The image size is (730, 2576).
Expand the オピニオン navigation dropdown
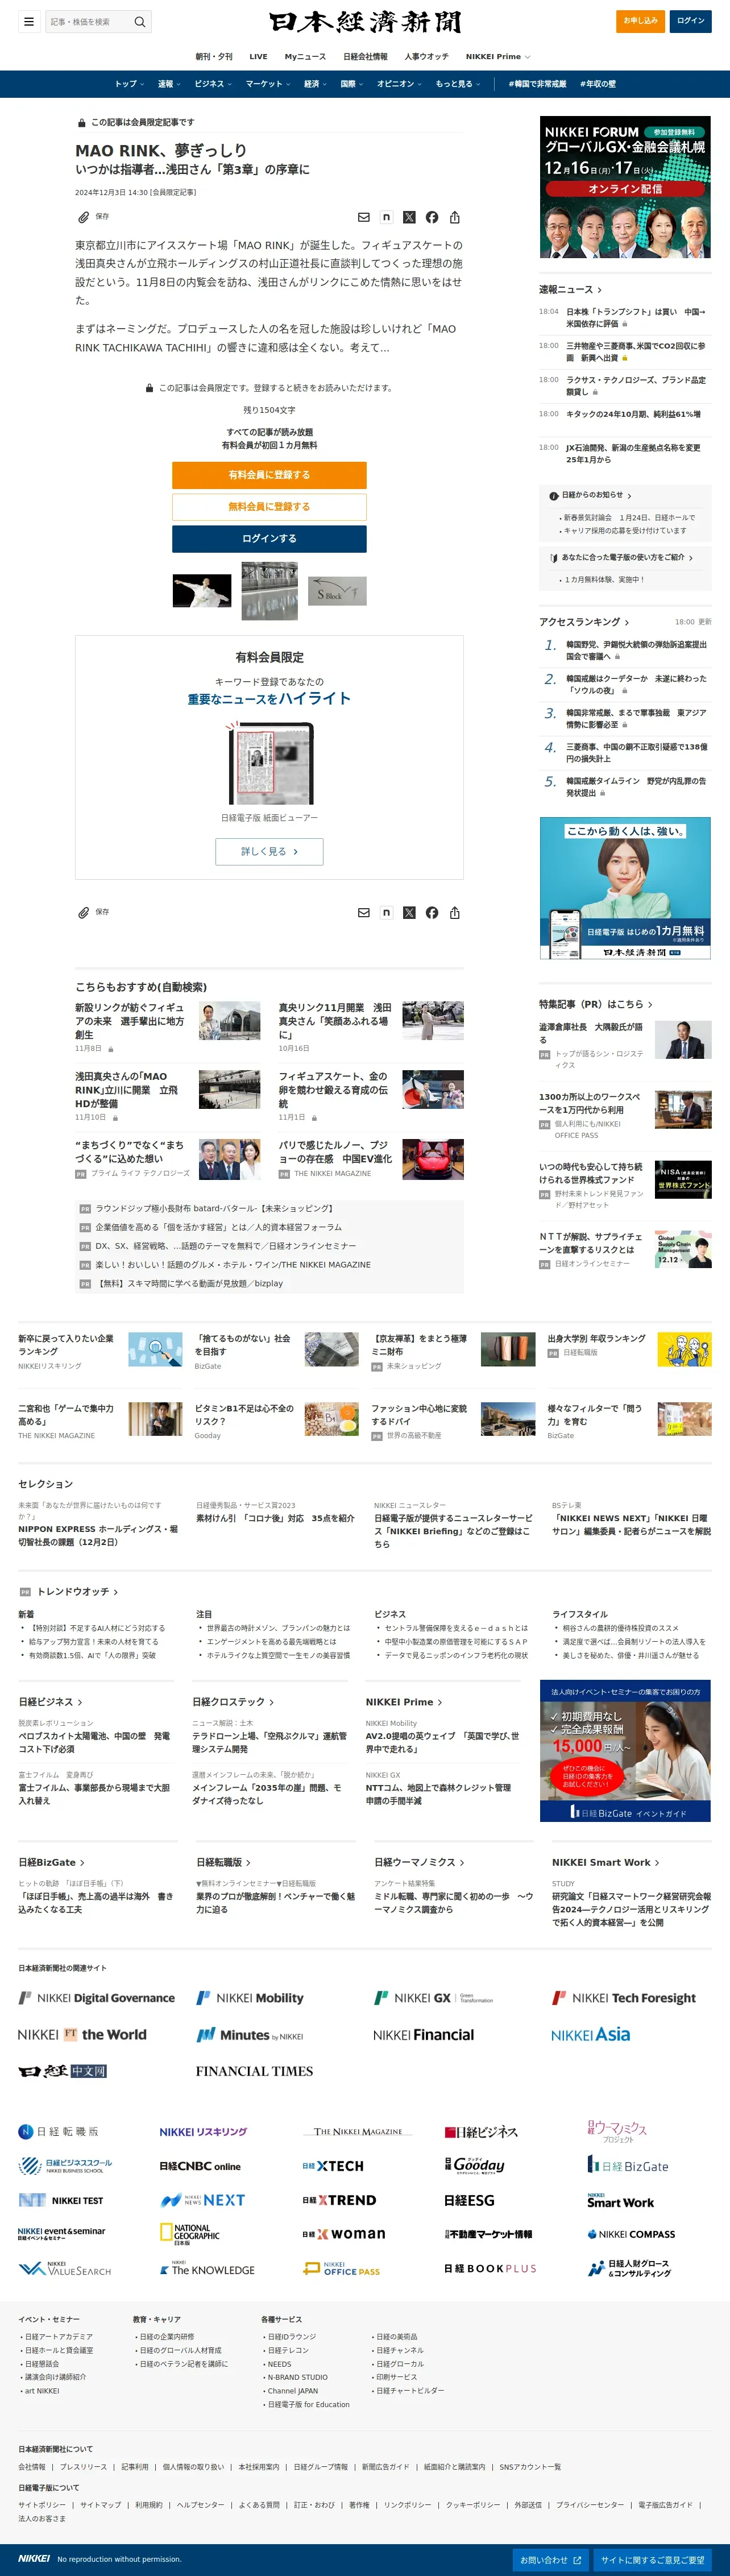coord(400,84)
